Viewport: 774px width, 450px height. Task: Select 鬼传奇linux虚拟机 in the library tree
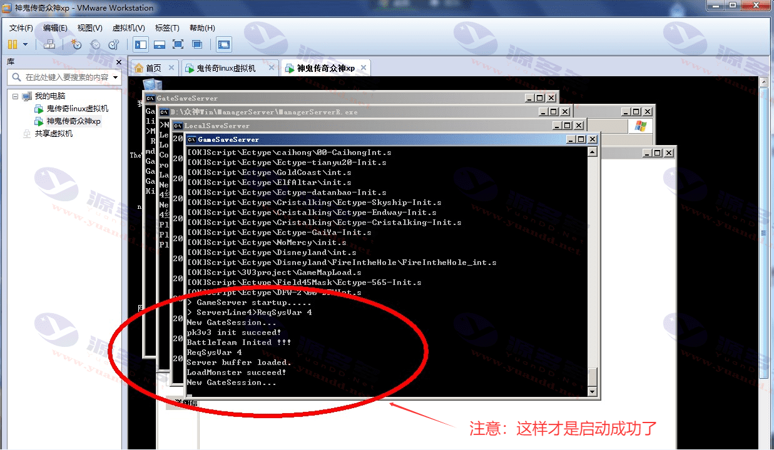coord(78,109)
